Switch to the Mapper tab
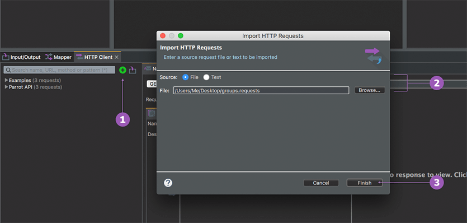This screenshot has height=223, width=467. (x=58, y=57)
